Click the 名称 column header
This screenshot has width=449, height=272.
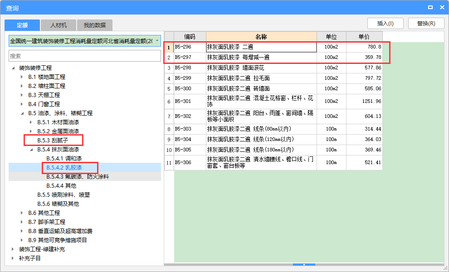(261, 37)
